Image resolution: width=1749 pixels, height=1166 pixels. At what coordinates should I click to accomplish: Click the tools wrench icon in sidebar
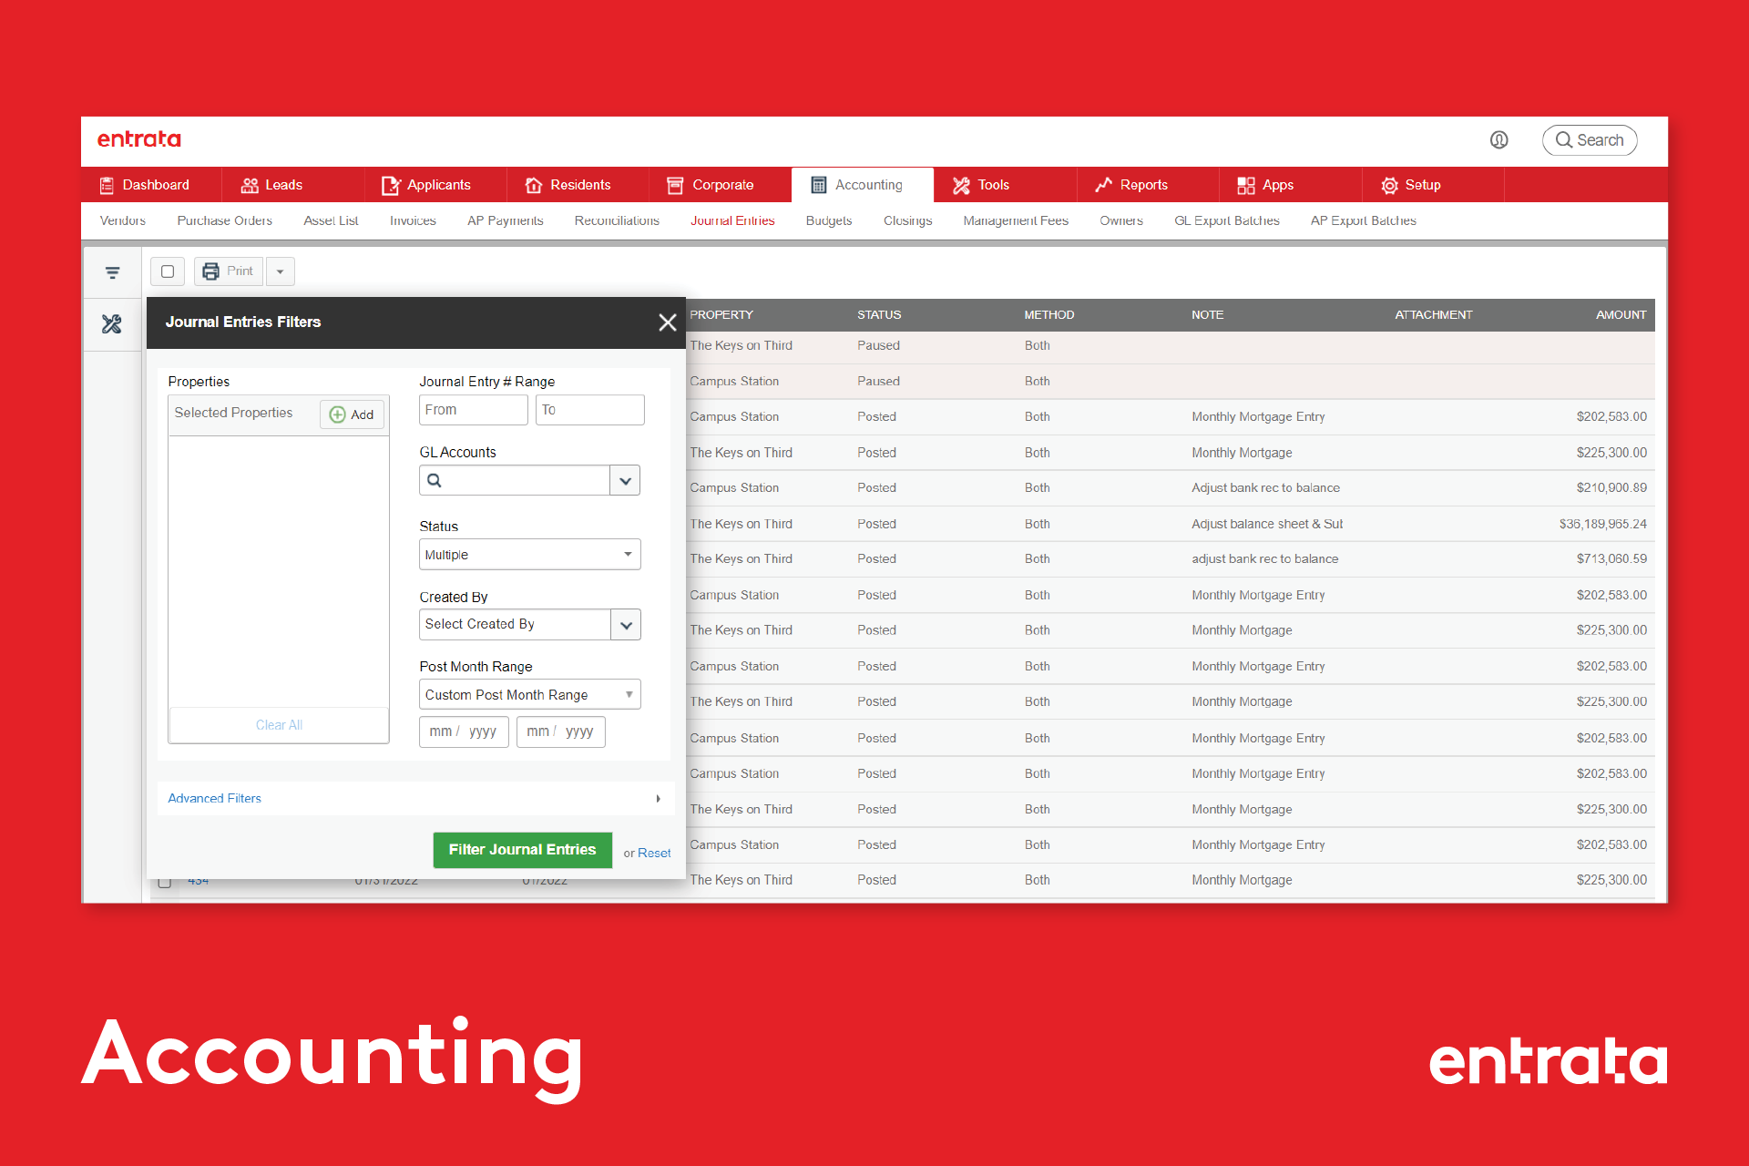point(112,323)
